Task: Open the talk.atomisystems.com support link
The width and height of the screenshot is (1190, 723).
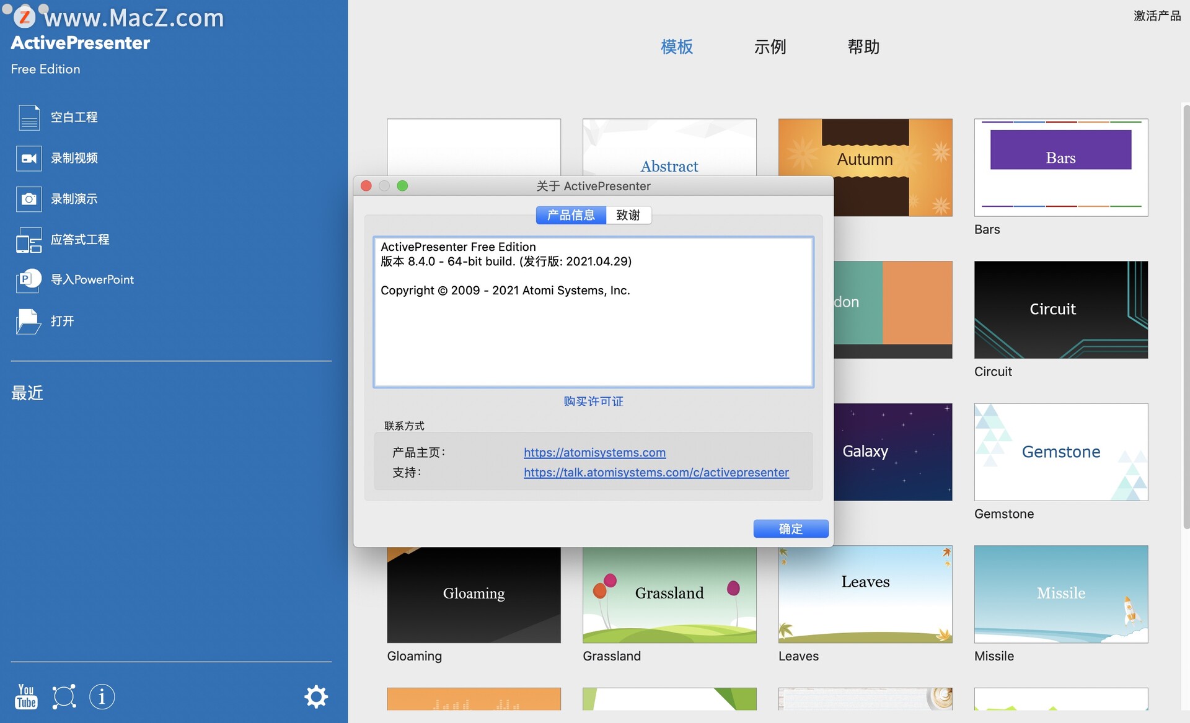Action: click(x=656, y=473)
